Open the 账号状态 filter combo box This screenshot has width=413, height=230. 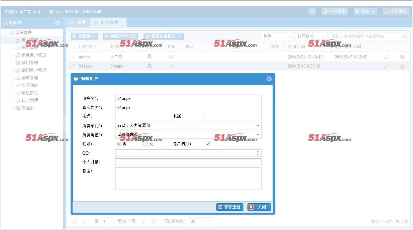(x=310, y=36)
